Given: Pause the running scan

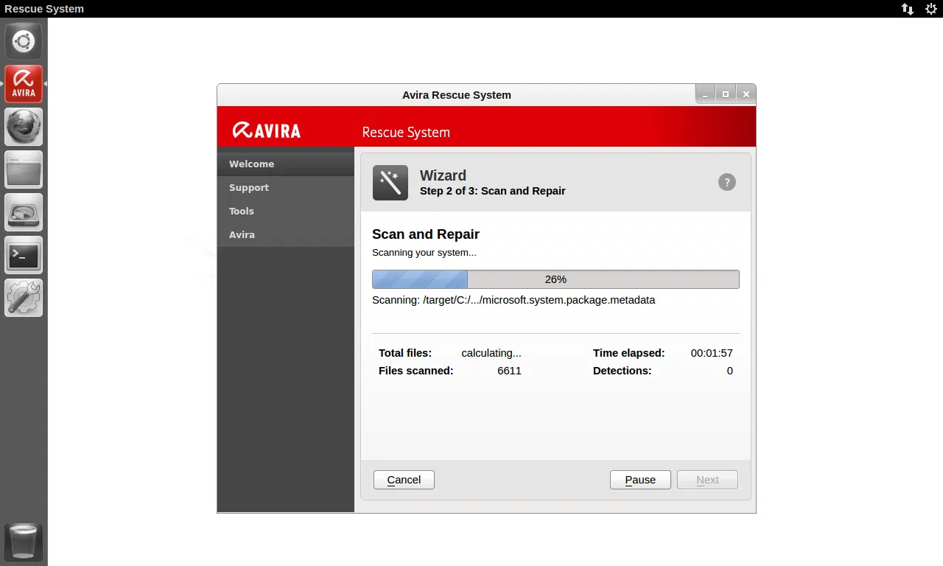Looking at the screenshot, I should (x=640, y=479).
